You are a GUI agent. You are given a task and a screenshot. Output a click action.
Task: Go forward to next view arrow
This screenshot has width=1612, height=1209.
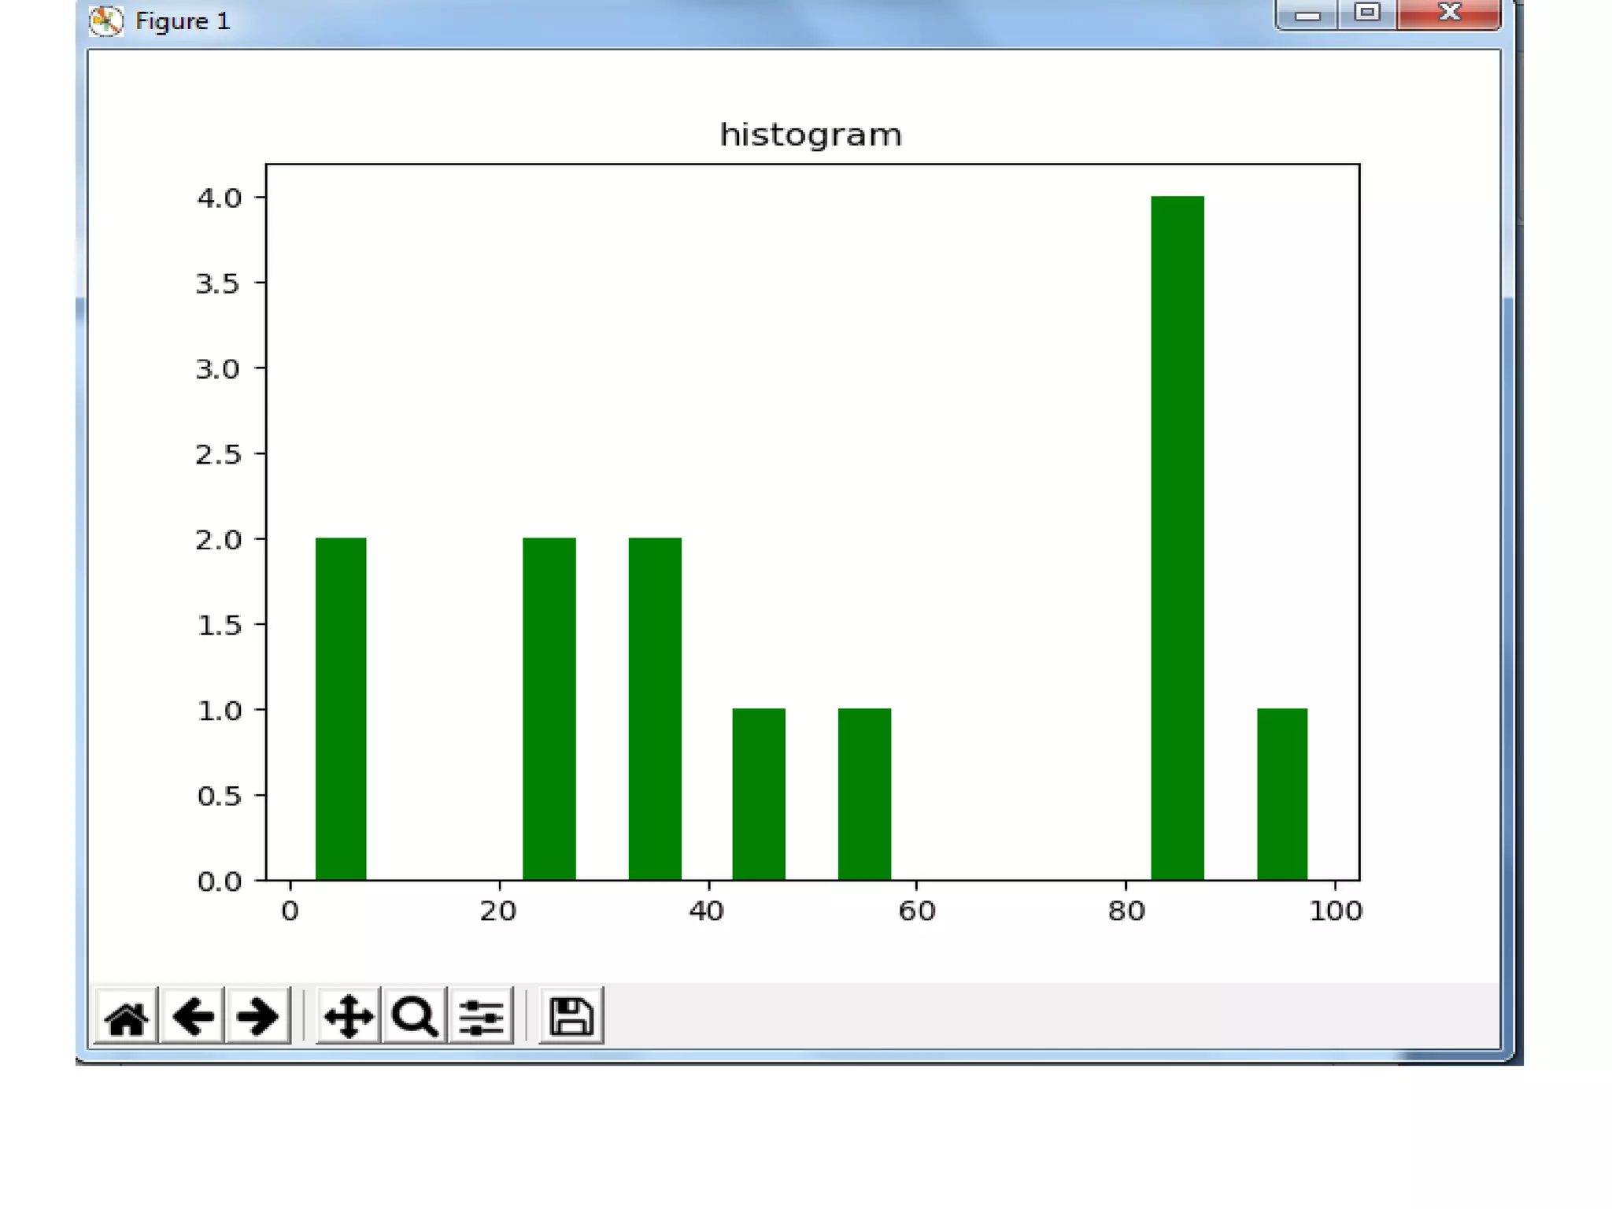tap(257, 1016)
